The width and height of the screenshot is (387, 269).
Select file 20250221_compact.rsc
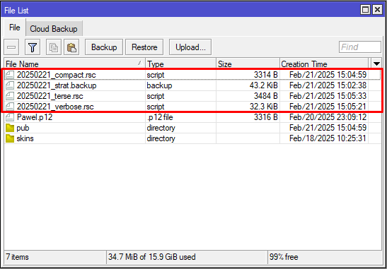click(57, 75)
